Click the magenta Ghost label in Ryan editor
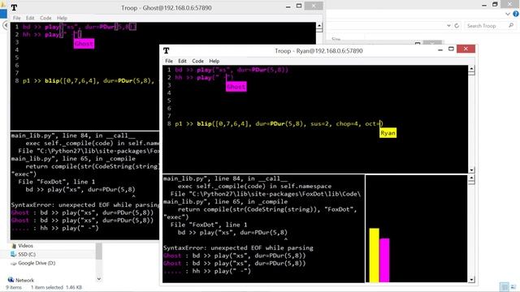Screen dimensions: 520x292 (236, 87)
